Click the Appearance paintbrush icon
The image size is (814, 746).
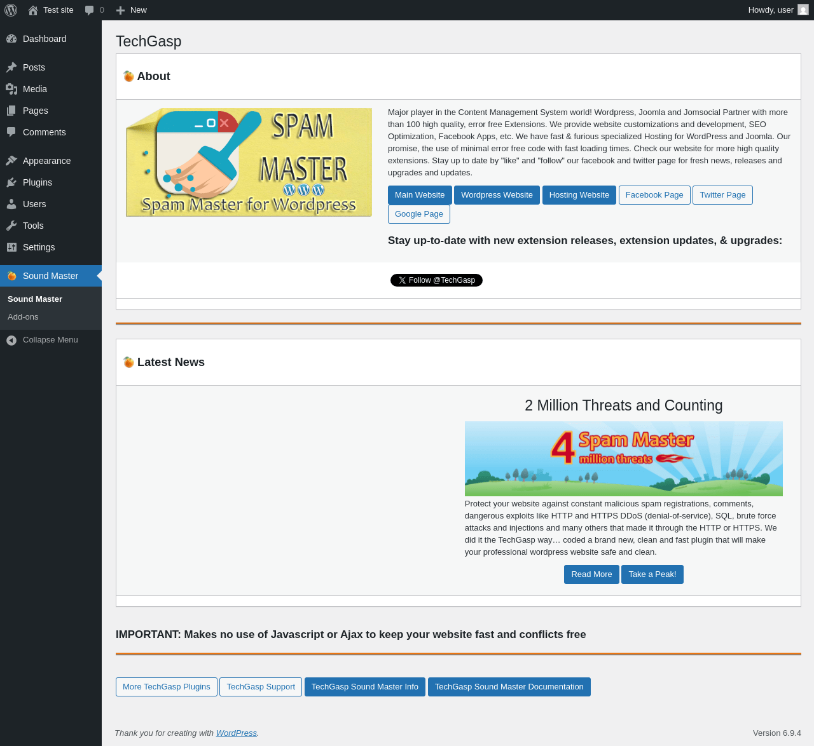coord(11,161)
